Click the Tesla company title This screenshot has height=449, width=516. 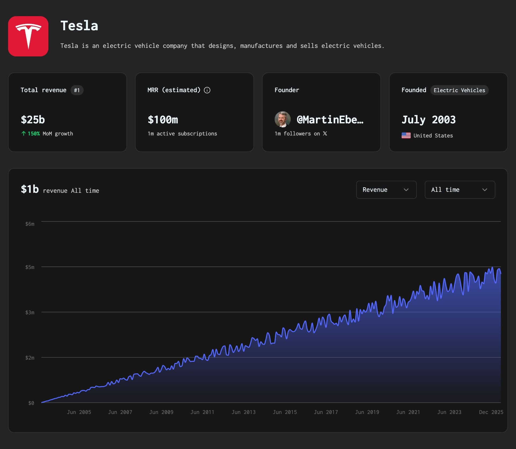point(79,26)
